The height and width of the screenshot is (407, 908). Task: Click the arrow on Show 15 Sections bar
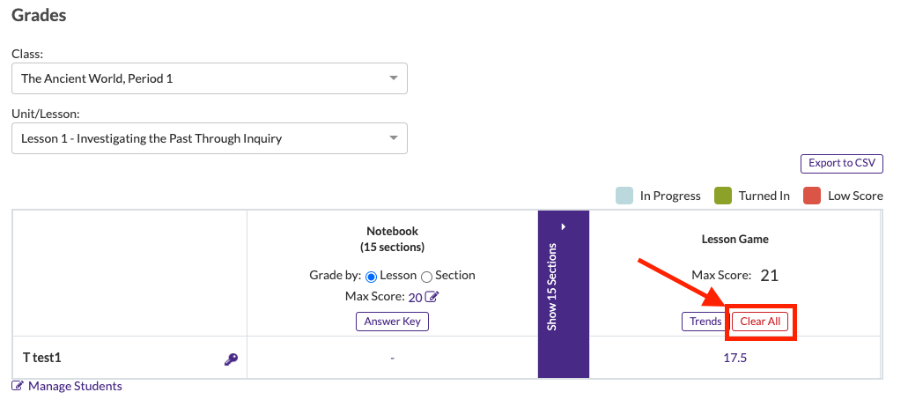(x=563, y=226)
